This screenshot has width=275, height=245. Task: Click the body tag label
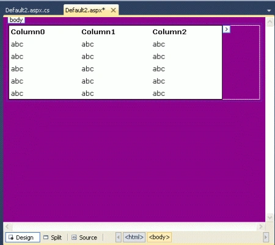click(x=16, y=20)
